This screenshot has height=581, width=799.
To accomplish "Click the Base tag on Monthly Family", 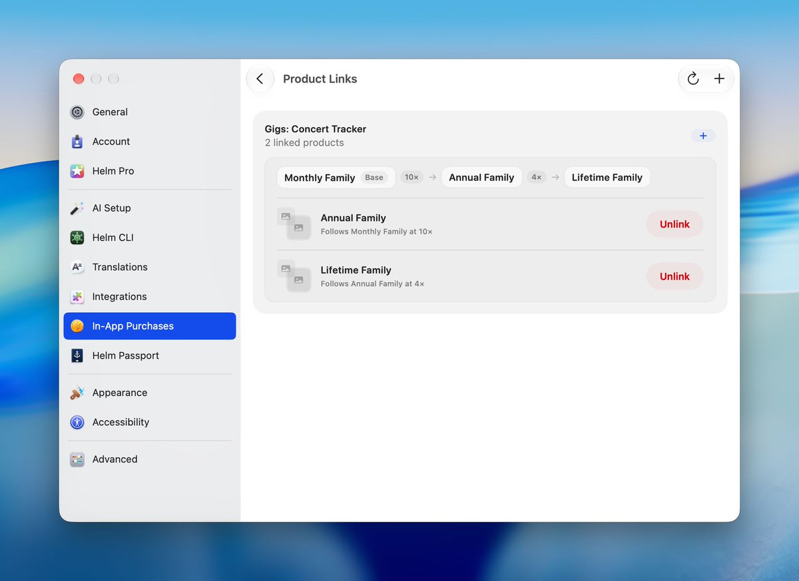I will (x=374, y=178).
